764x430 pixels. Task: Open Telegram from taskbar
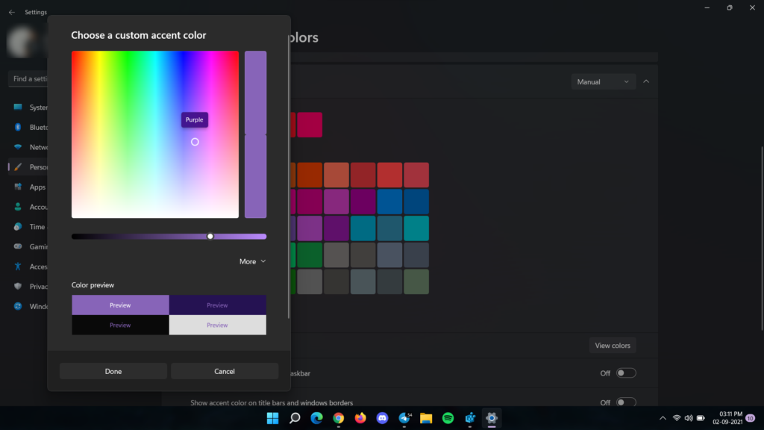[404, 418]
